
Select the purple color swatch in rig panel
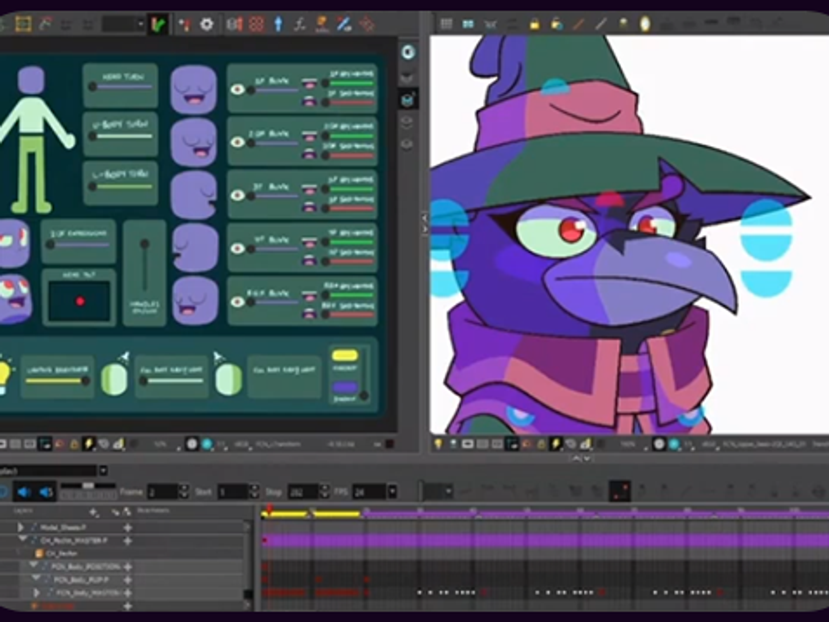[345, 387]
